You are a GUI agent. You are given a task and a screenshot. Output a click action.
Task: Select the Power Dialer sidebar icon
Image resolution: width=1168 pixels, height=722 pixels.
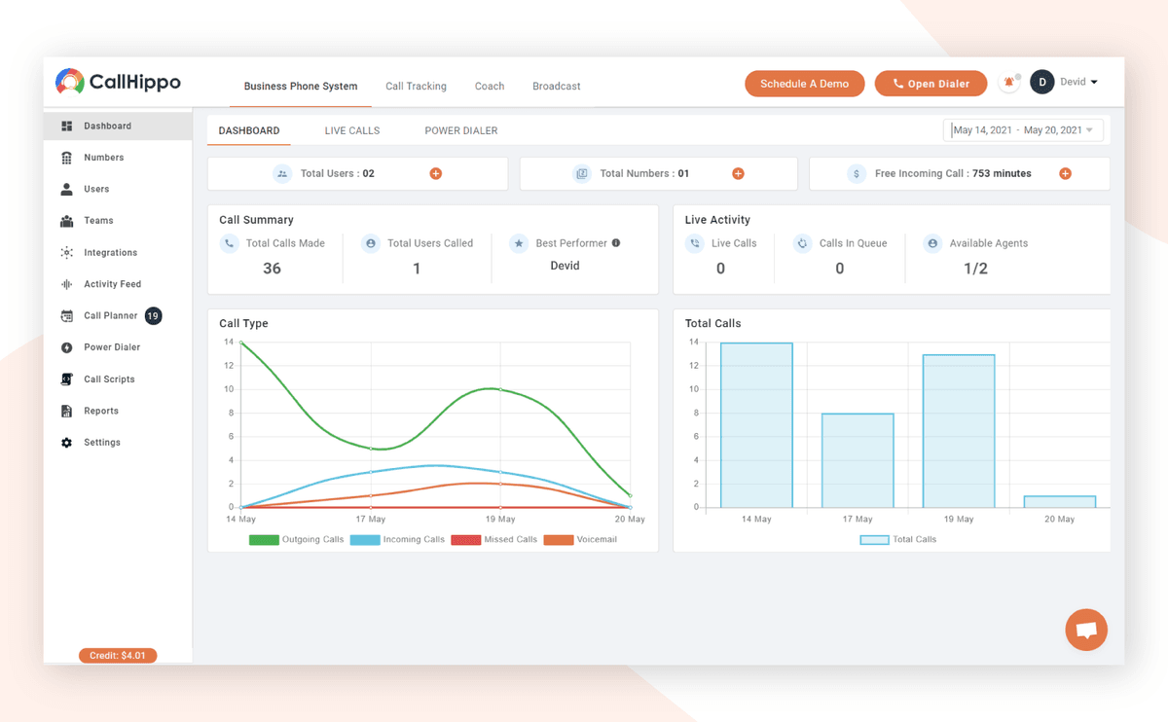click(66, 347)
